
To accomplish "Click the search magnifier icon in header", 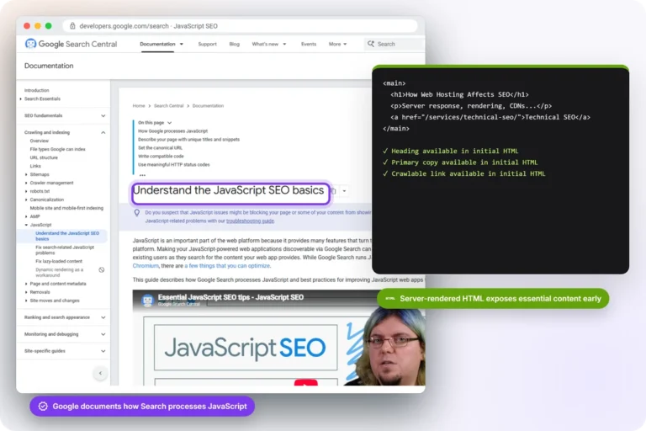I will 371,44.
